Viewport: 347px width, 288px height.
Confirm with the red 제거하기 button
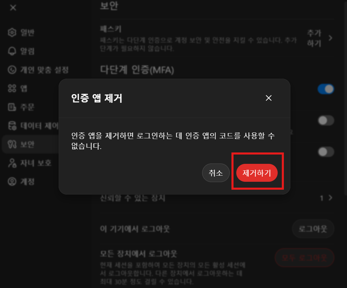(257, 173)
